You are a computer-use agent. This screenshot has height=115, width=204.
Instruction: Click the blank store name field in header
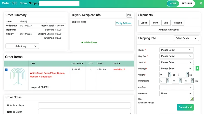[x=59, y=3]
